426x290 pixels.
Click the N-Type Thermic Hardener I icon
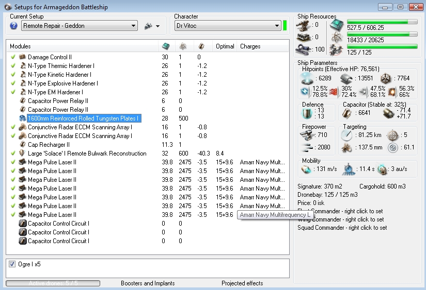tap(23, 65)
